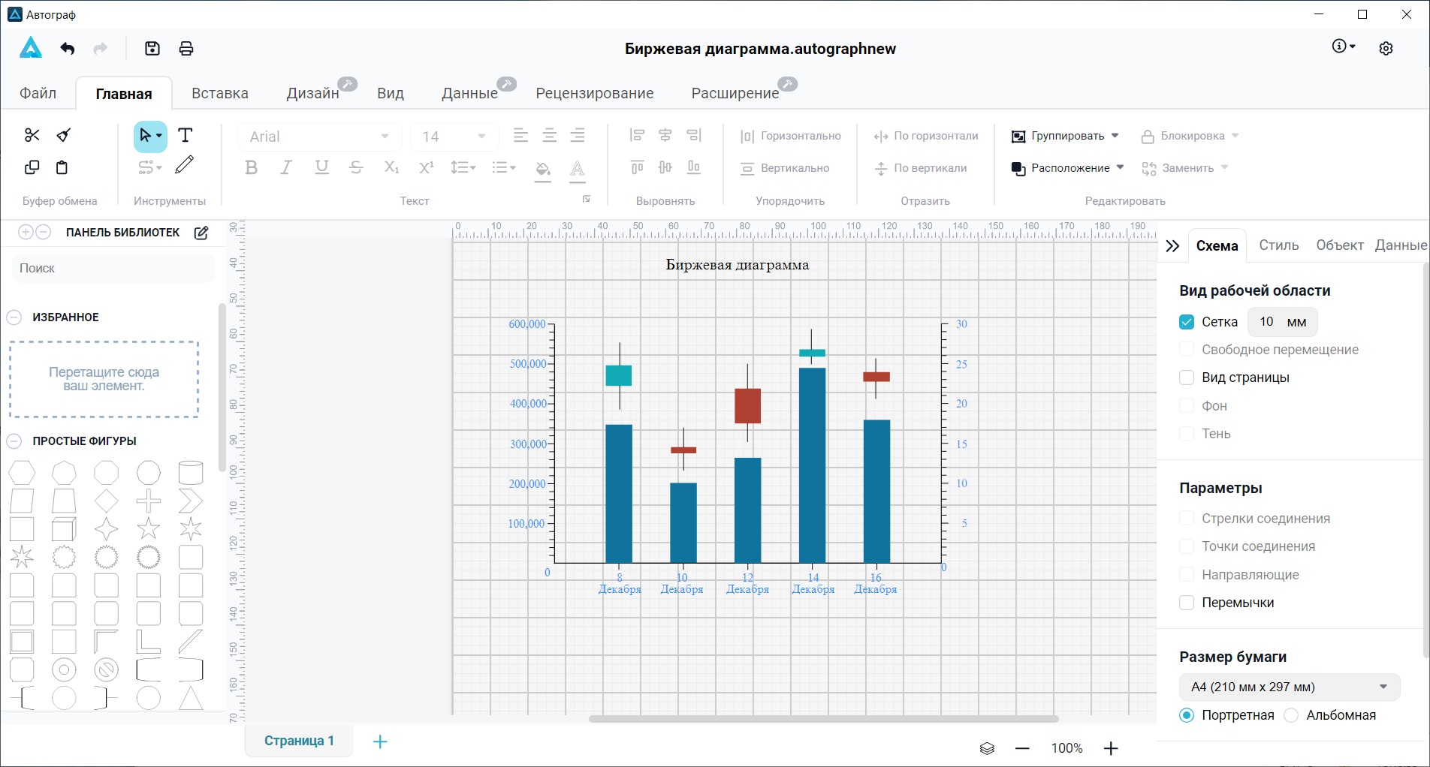Click the scissors cut icon
This screenshot has height=767, width=1430.
click(32, 135)
